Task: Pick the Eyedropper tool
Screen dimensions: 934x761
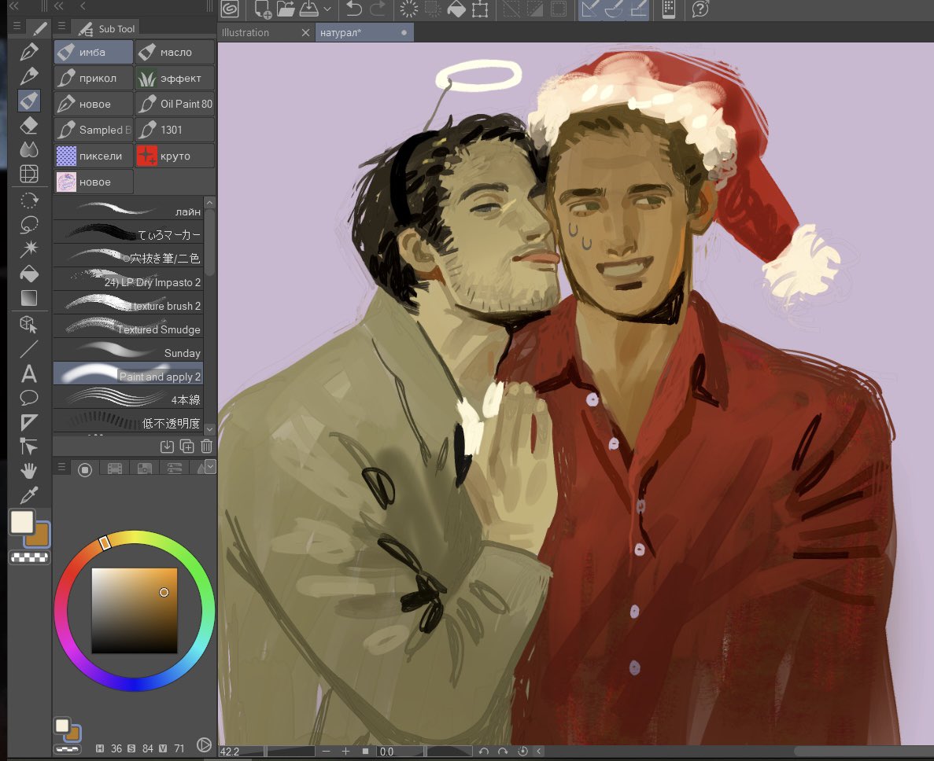Action: 29,495
